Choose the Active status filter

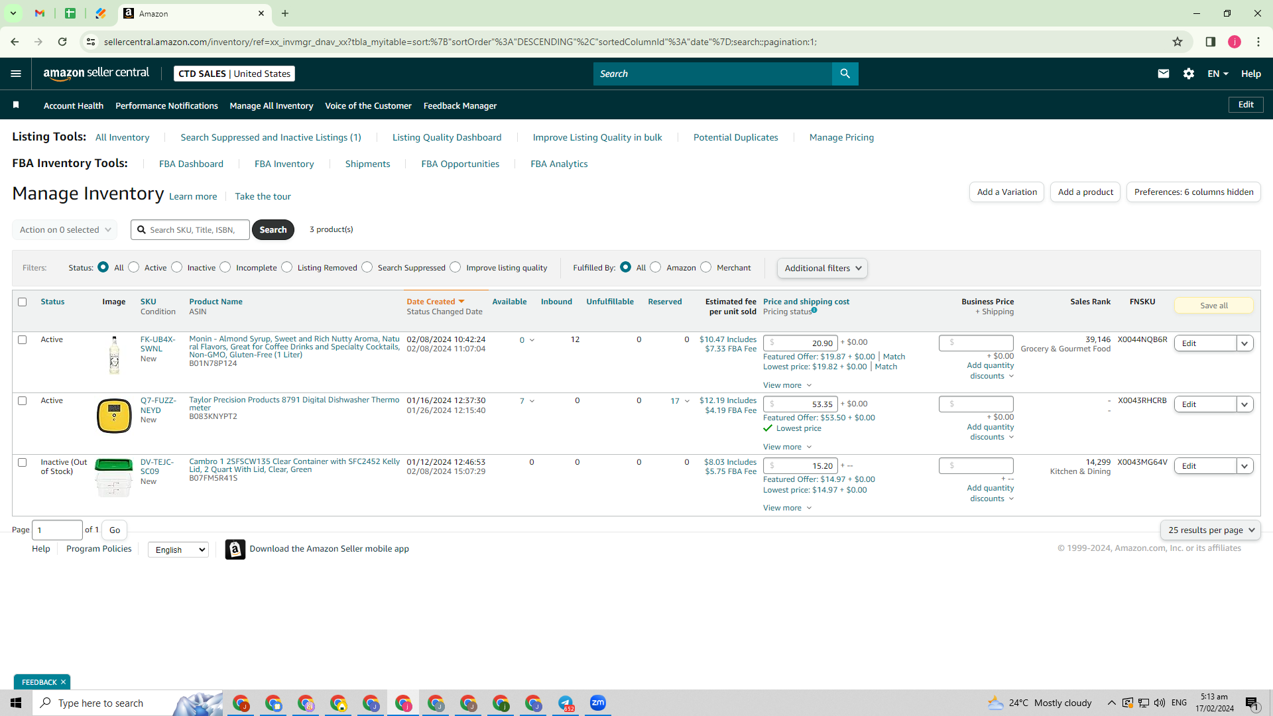coord(134,267)
